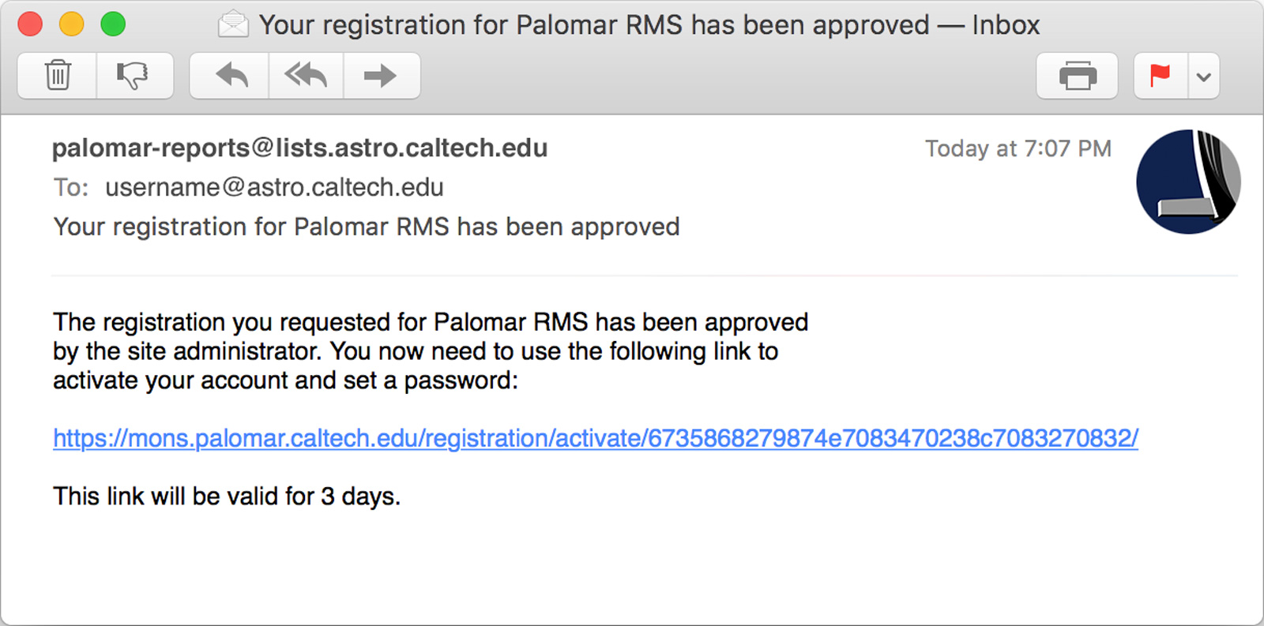The height and width of the screenshot is (626, 1264).
Task: Flag the message with the red flag
Action: 1161,76
